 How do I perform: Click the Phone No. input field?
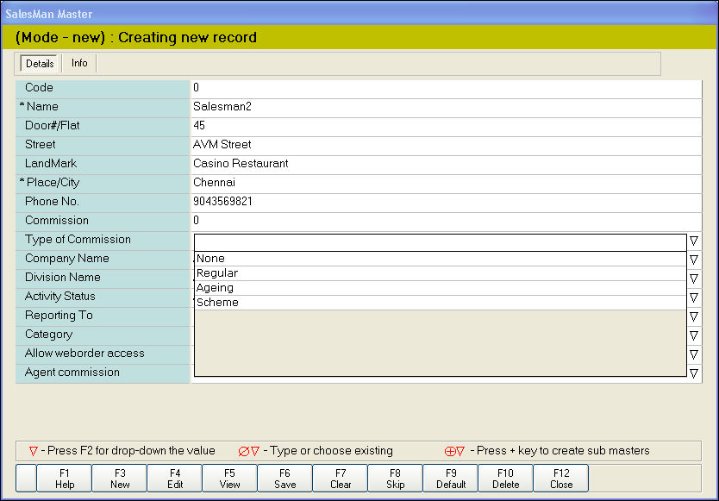coord(446,202)
